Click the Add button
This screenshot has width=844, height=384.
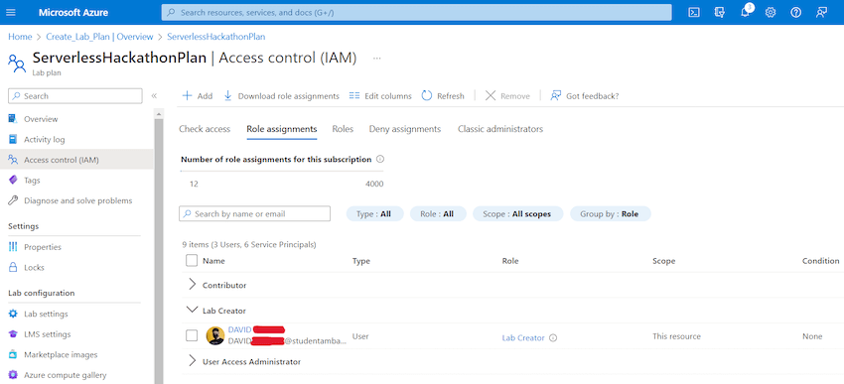197,95
